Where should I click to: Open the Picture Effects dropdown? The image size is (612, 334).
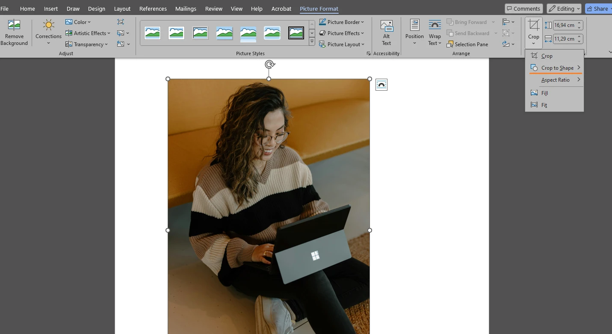341,33
